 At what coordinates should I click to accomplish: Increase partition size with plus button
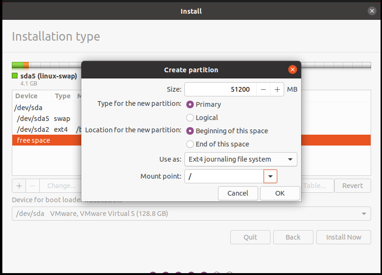coord(277,89)
